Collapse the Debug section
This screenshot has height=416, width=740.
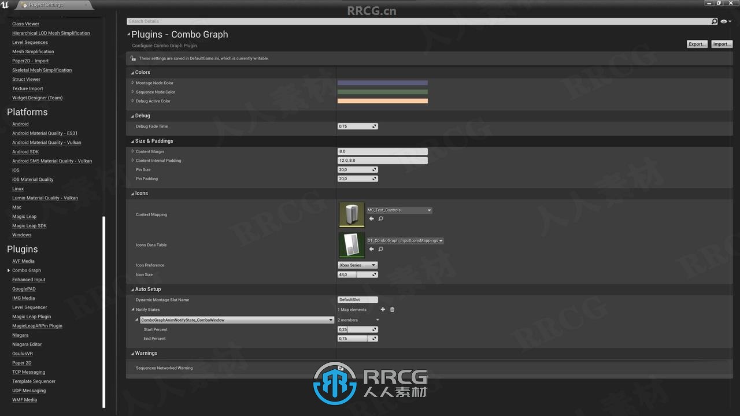(x=132, y=116)
